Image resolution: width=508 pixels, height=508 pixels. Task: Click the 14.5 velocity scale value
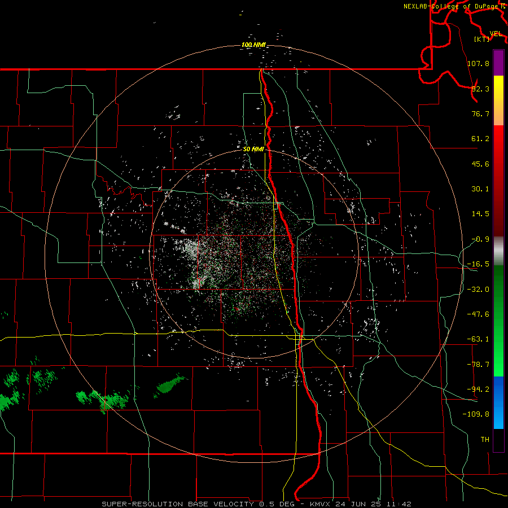click(x=480, y=214)
